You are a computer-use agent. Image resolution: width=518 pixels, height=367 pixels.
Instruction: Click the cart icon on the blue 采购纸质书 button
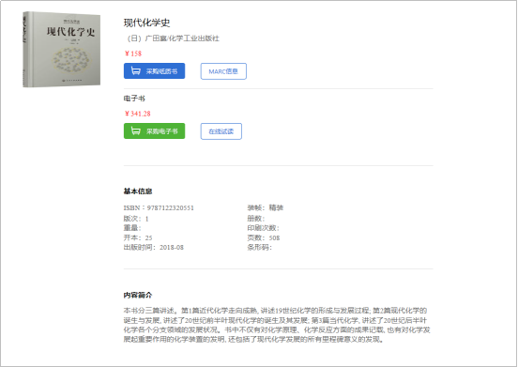[x=136, y=71]
